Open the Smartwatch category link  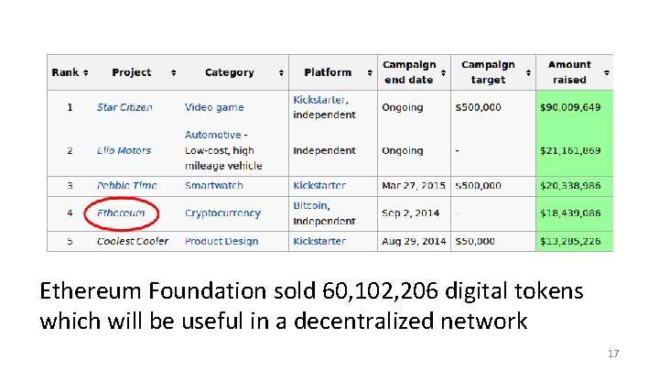click(x=214, y=185)
